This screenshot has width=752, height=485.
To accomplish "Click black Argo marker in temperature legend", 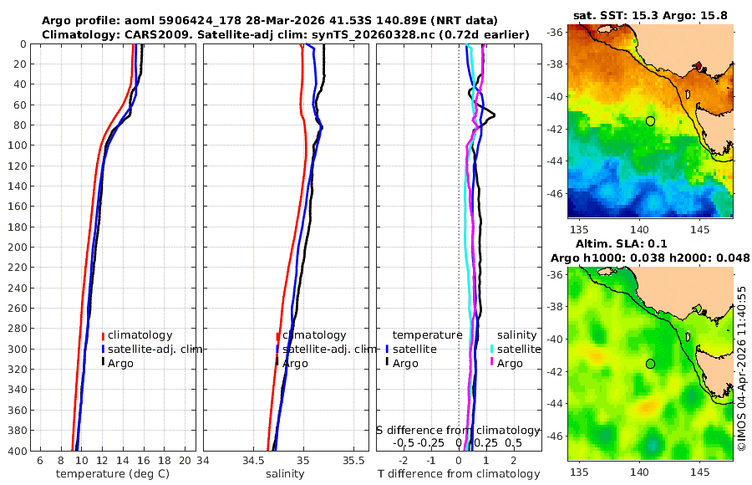I will (x=103, y=363).
